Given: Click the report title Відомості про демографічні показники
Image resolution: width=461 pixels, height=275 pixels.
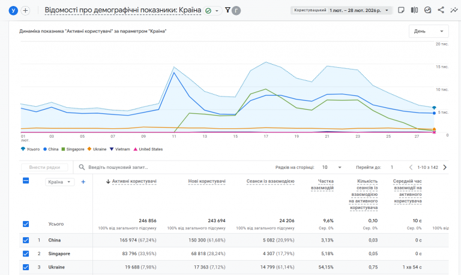Looking at the screenshot, I should pos(123,10).
